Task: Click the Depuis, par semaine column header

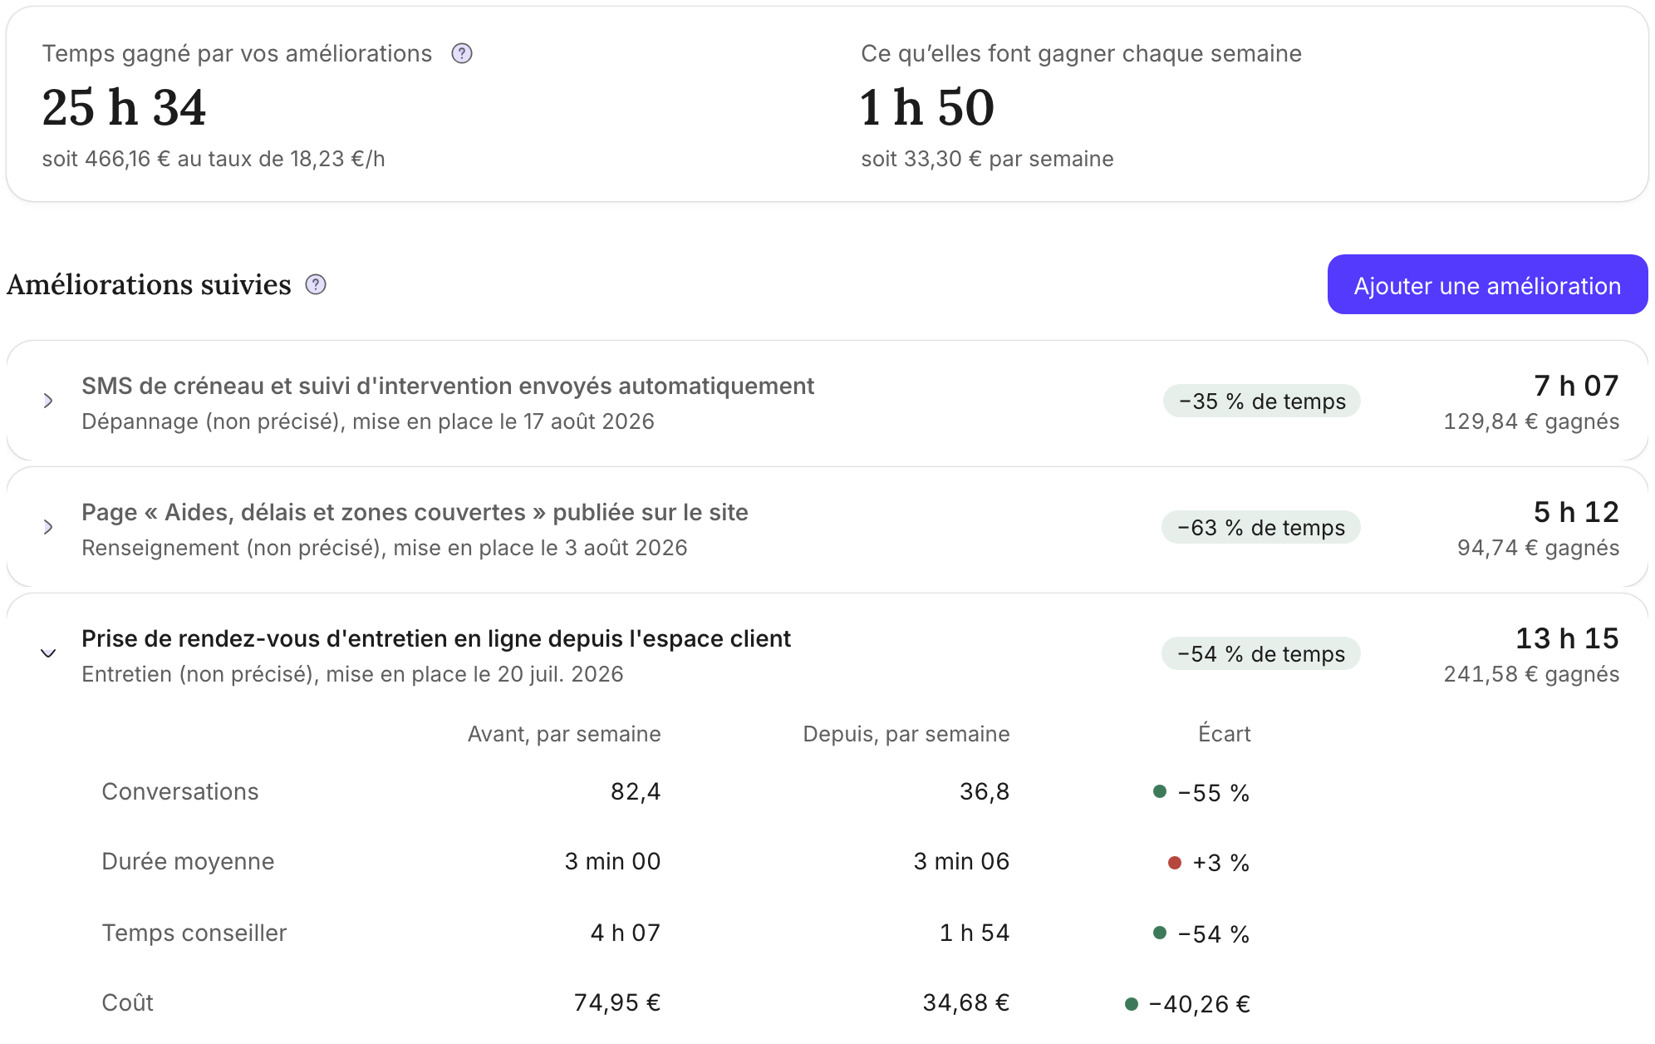Action: [x=906, y=734]
